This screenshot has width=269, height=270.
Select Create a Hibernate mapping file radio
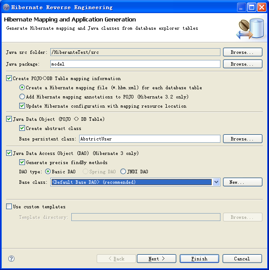pos(22,88)
